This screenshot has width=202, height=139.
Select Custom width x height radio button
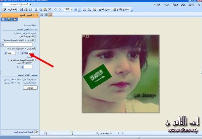pyautogui.click(x=35, y=49)
